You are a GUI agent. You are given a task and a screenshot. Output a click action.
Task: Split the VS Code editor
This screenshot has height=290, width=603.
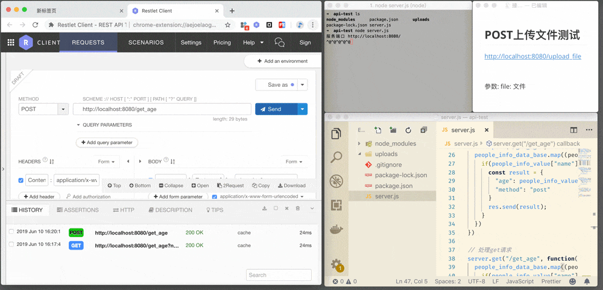[574, 130]
